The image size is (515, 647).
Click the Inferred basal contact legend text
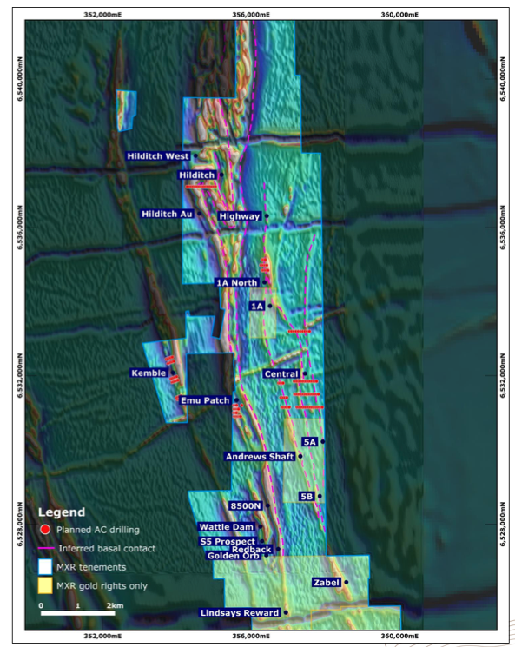pos(108,548)
